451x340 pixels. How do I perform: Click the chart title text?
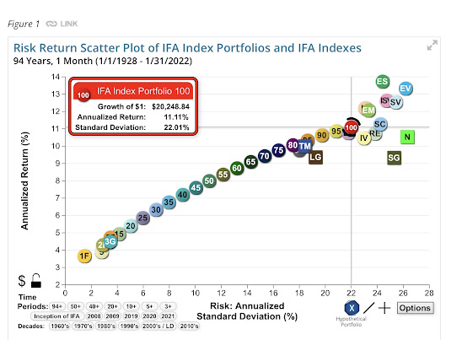[x=187, y=48]
